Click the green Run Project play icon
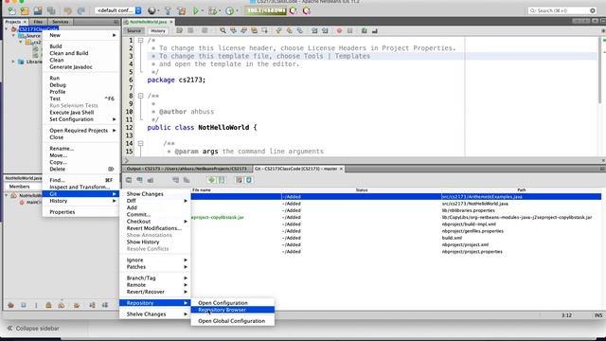This screenshot has height=341, width=606. point(196,10)
